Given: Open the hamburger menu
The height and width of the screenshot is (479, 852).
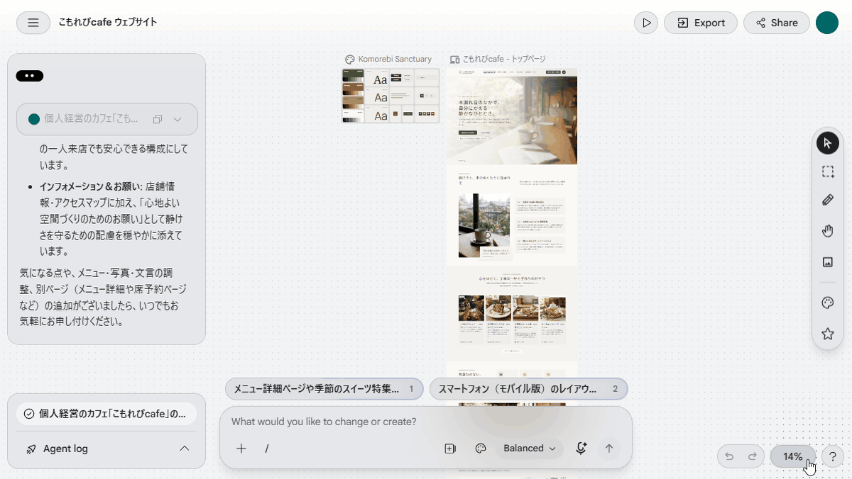Looking at the screenshot, I should [x=33, y=23].
